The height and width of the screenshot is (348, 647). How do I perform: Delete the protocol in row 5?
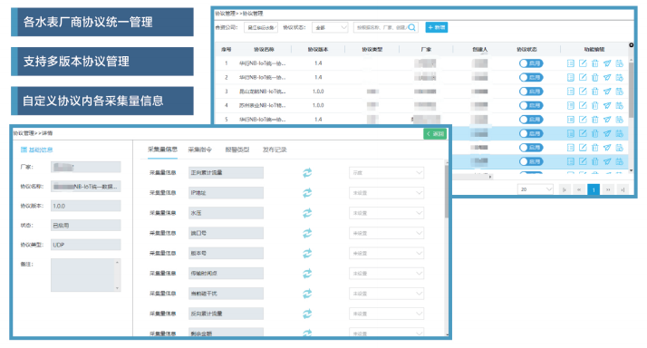coord(595,120)
